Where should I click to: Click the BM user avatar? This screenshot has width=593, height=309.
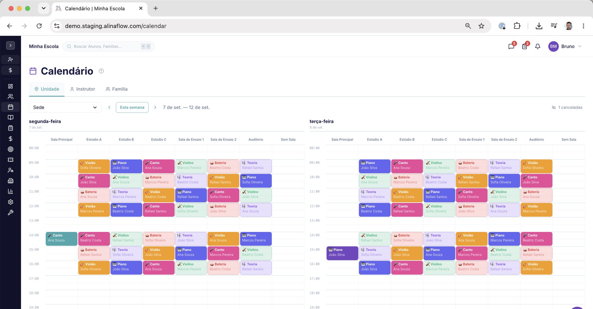pos(553,46)
